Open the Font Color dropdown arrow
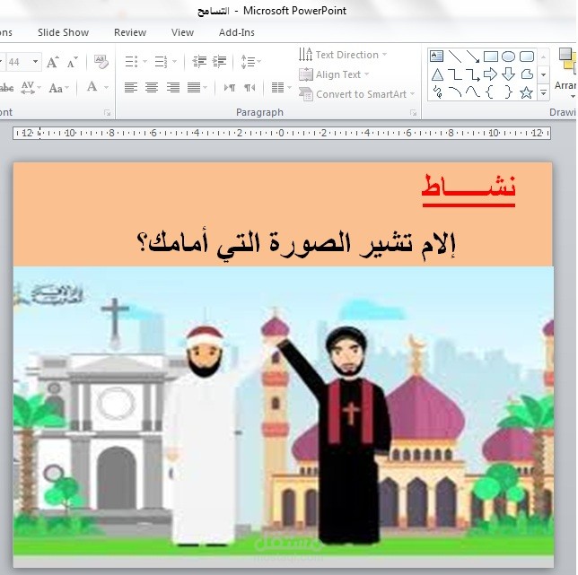 point(107,88)
